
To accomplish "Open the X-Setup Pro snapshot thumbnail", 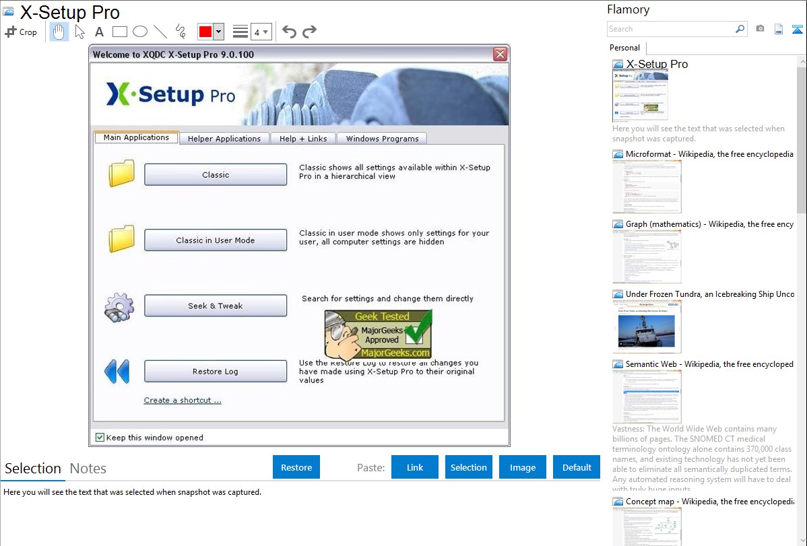I will [640, 96].
